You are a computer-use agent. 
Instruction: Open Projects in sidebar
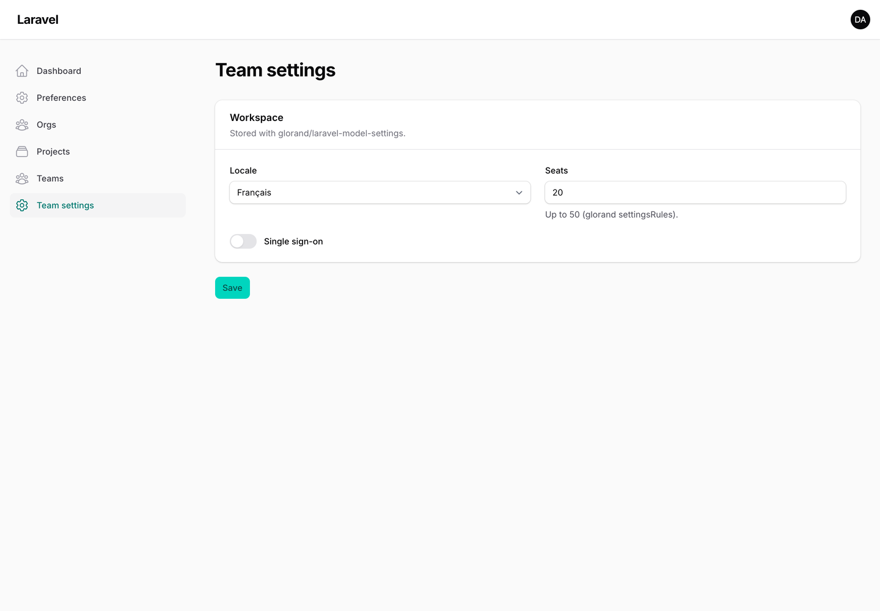[98, 152]
